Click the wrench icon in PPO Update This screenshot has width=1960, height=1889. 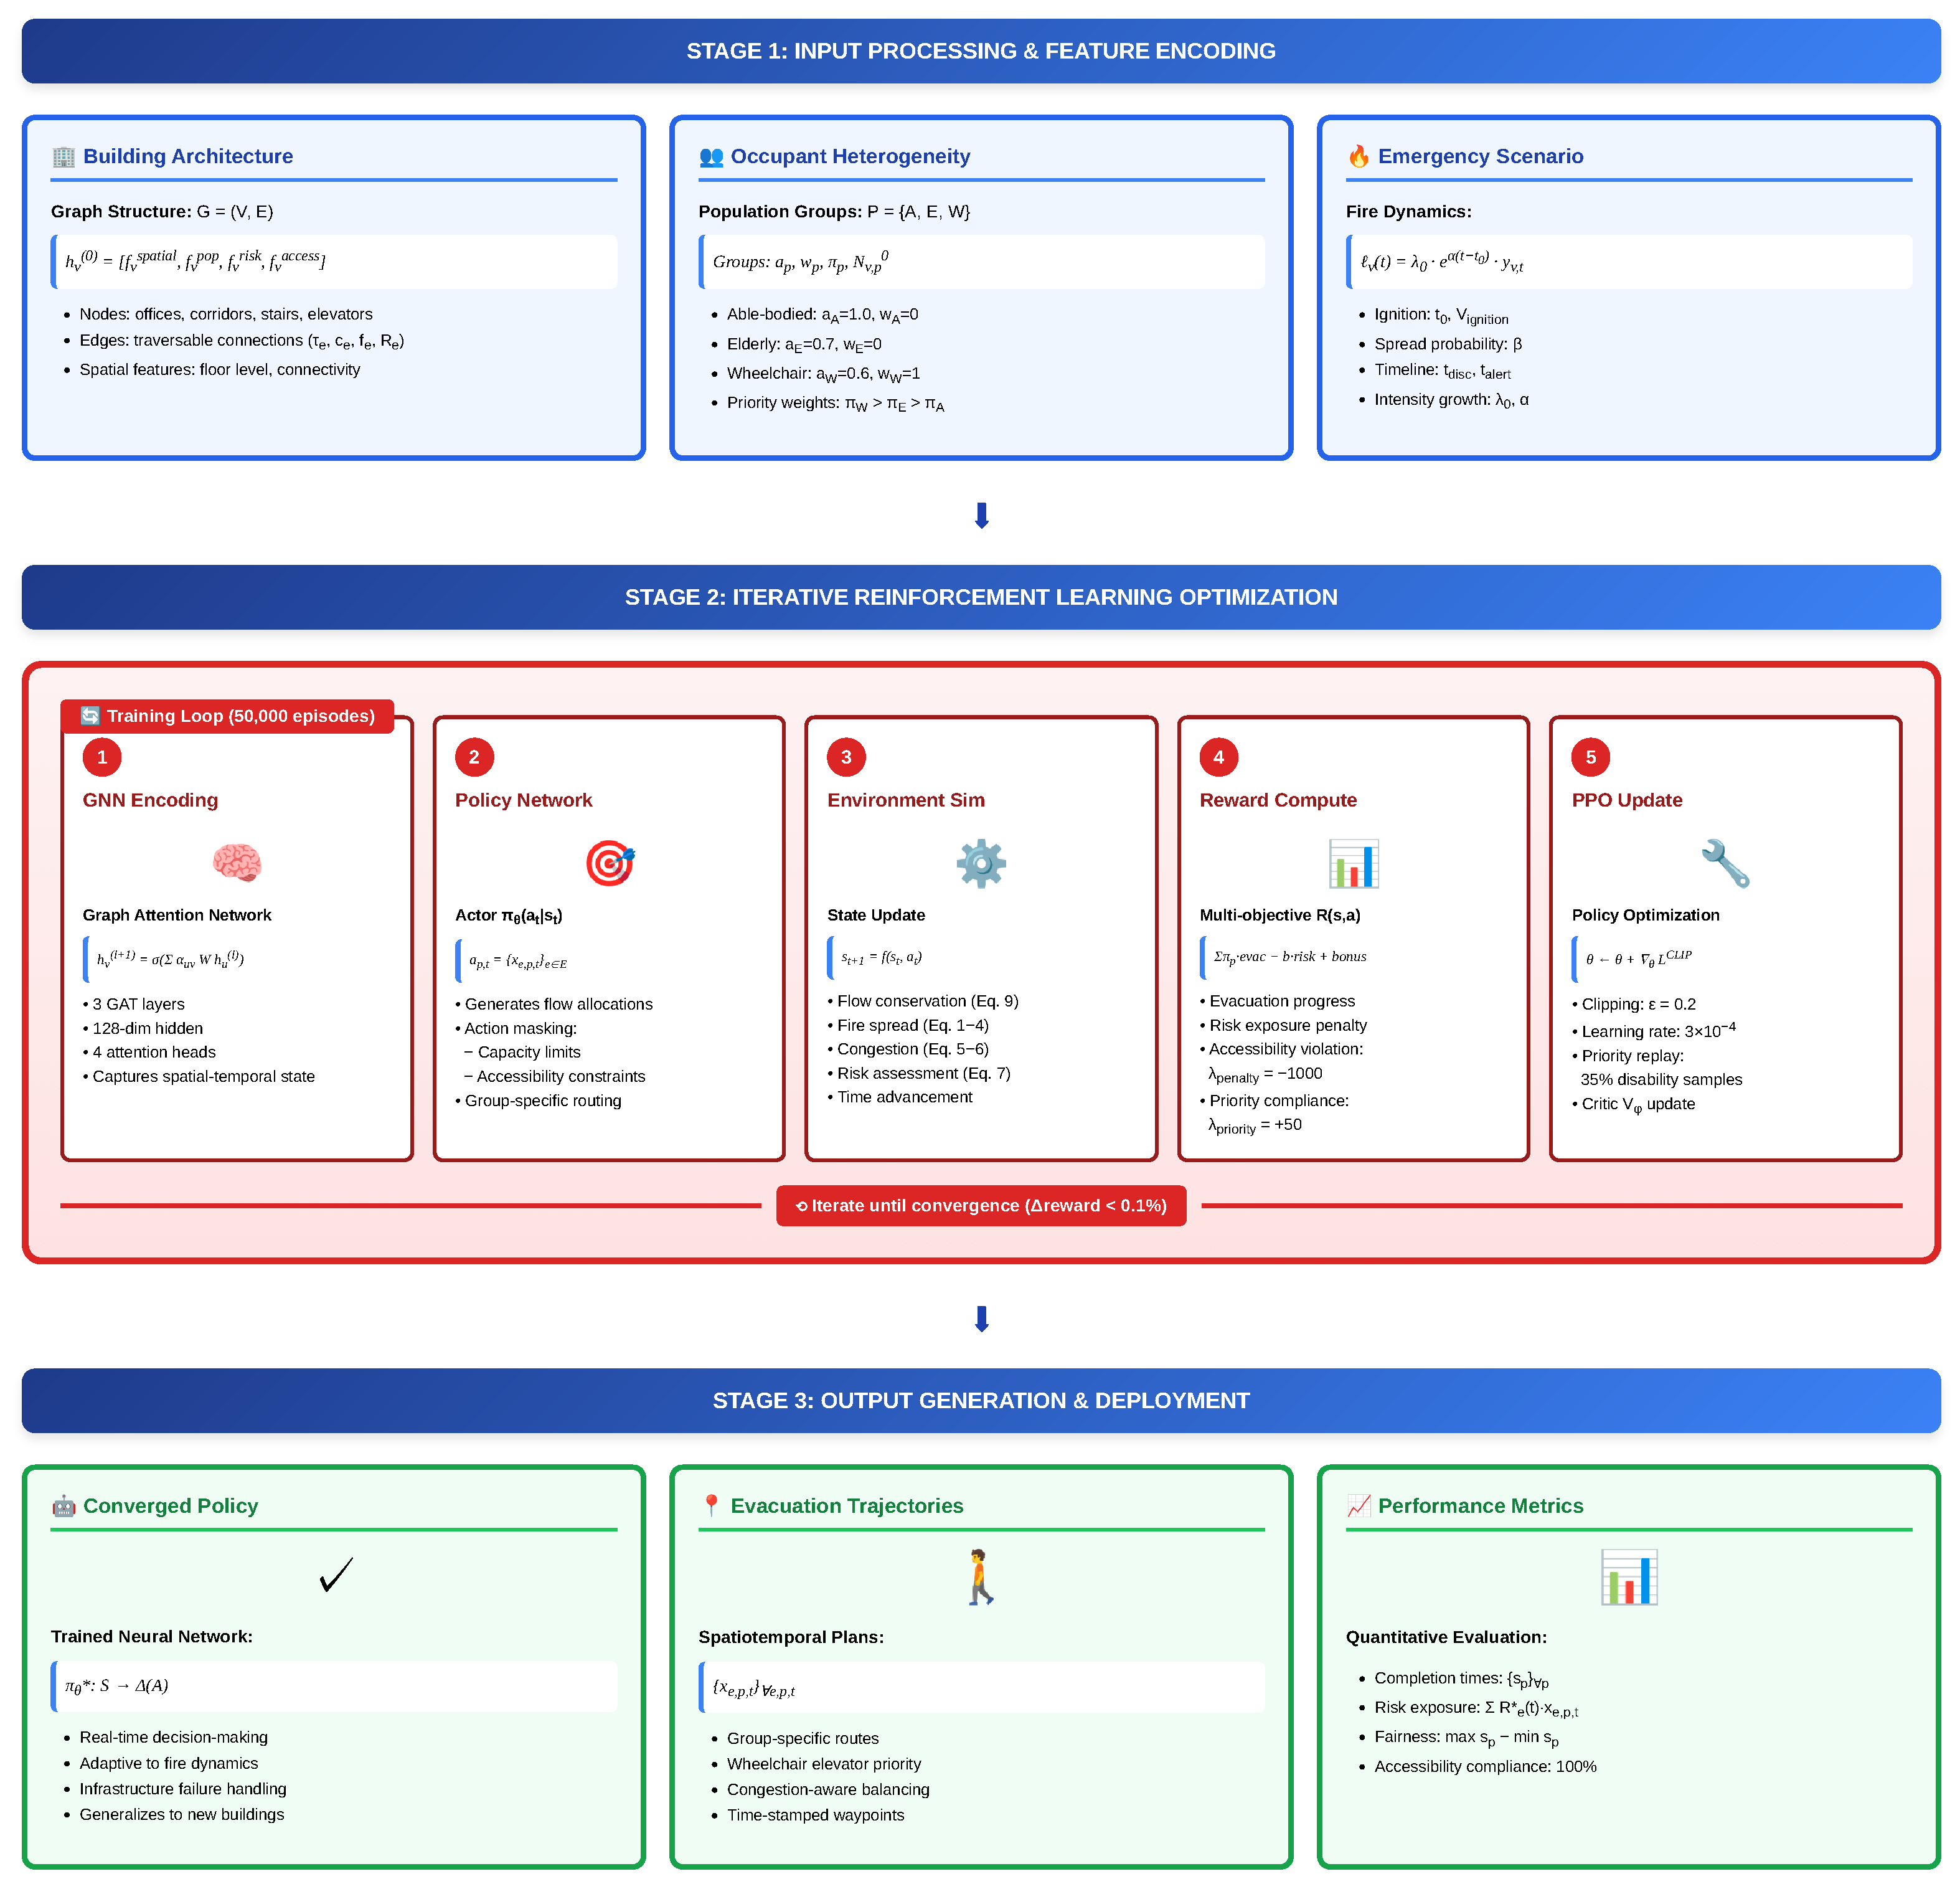point(1725,863)
